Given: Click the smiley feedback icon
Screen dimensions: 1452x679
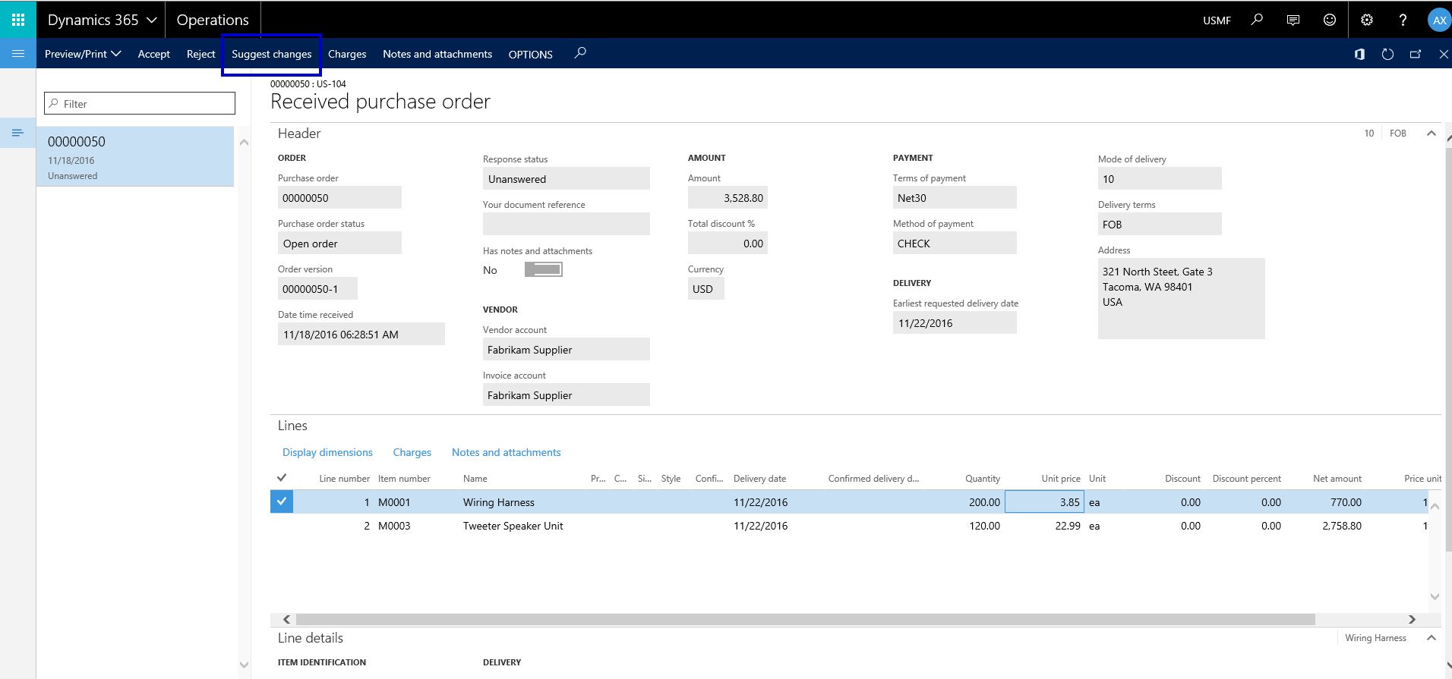Looking at the screenshot, I should (x=1330, y=20).
